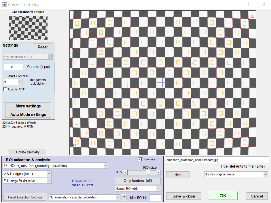271x203 pixels.
Task: Open Auto Mode settings
Action: (28, 114)
